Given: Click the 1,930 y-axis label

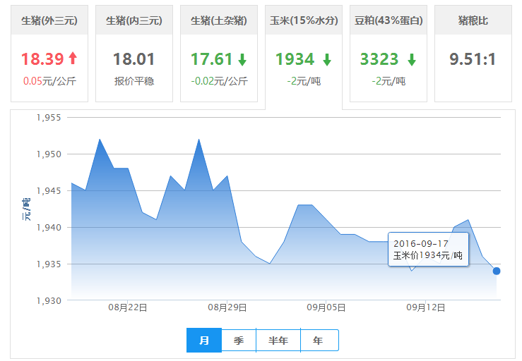Looking at the screenshot, I should pyautogui.click(x=49, y=301).
